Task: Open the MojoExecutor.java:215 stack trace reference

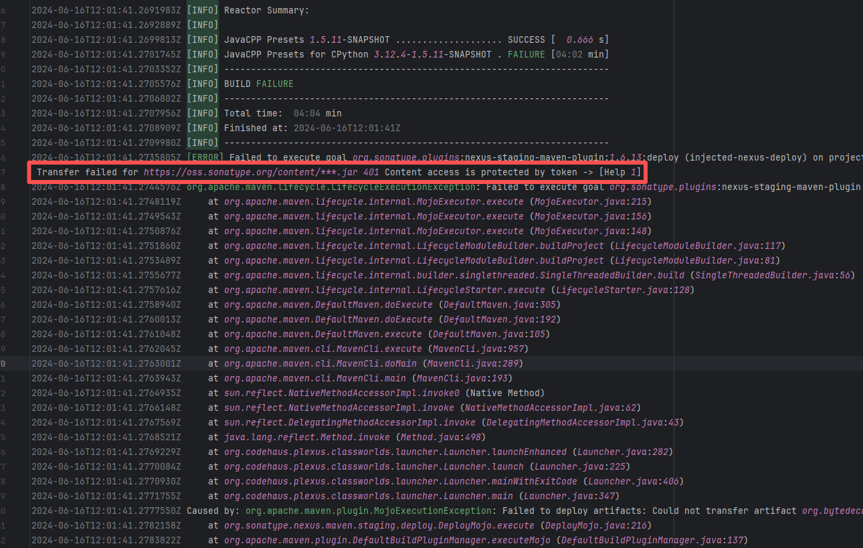Action: pos(591,201)
